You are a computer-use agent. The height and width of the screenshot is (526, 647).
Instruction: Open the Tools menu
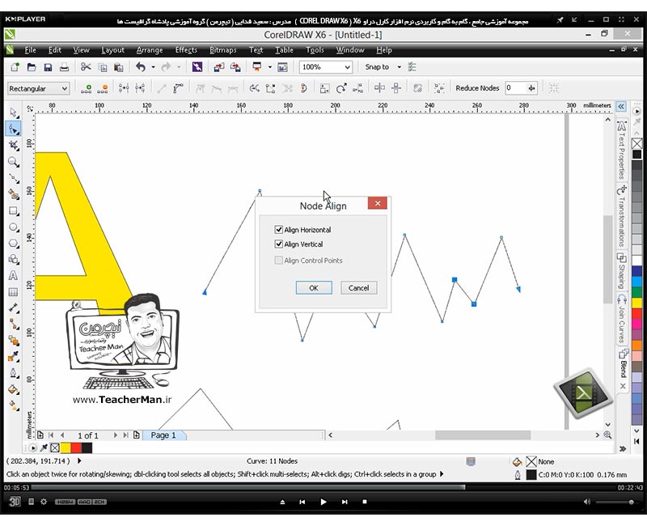click(315, 50)
